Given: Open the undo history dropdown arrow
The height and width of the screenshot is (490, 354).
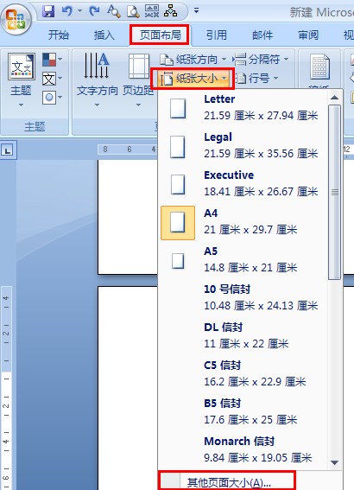Looking at the screenshot, I should 80,11.
